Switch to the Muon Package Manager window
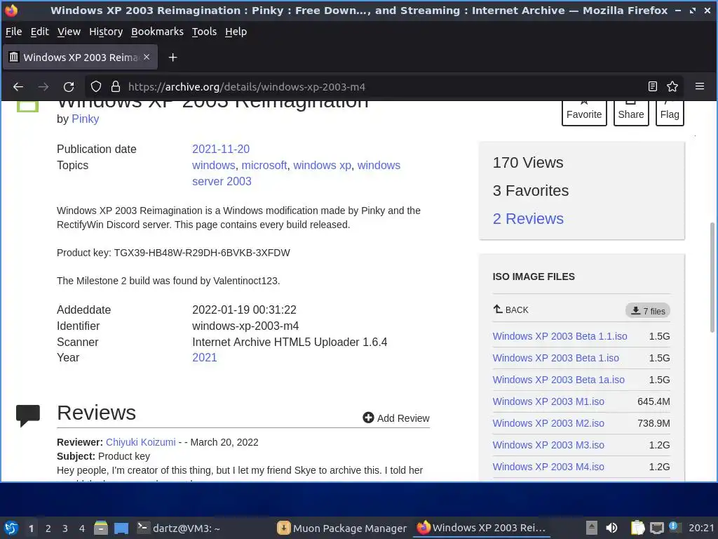718x539 pixels. tap(342, 528)
